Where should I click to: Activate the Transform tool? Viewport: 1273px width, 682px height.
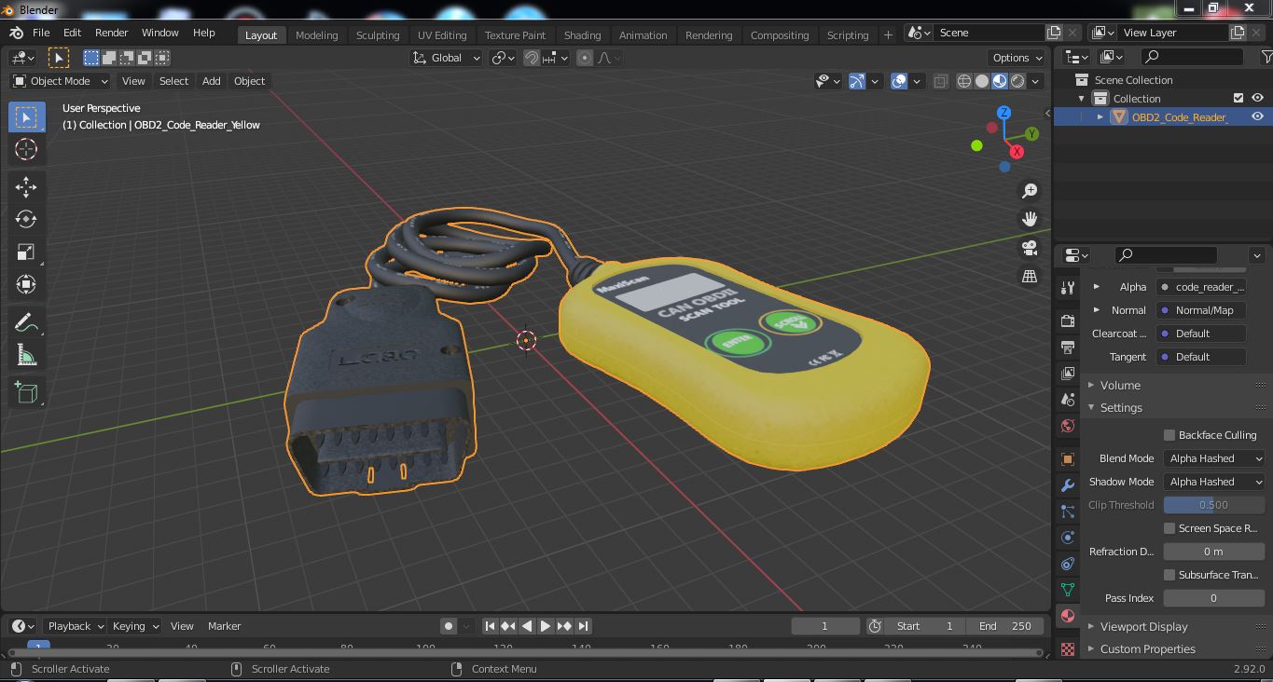point(26,285)
